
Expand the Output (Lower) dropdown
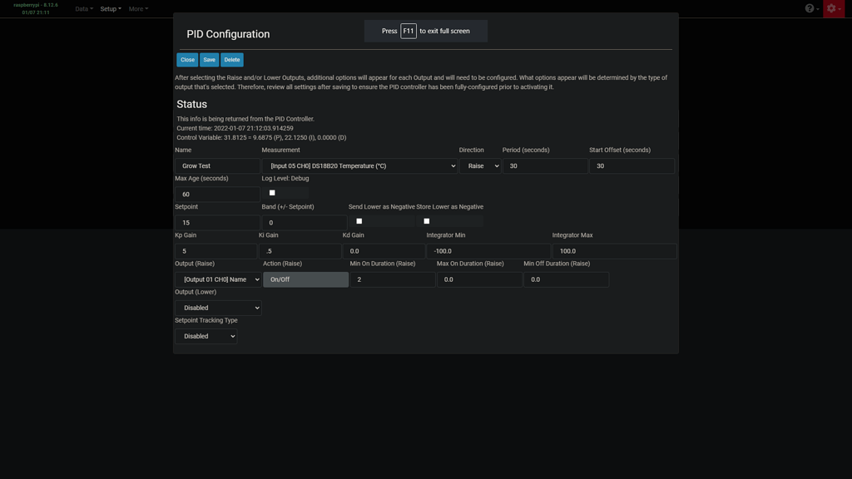217,307
